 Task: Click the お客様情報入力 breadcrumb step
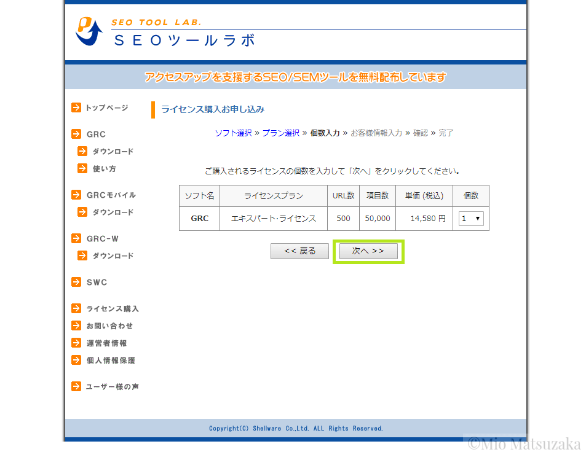pyautogui.click(x=376, y=133)
